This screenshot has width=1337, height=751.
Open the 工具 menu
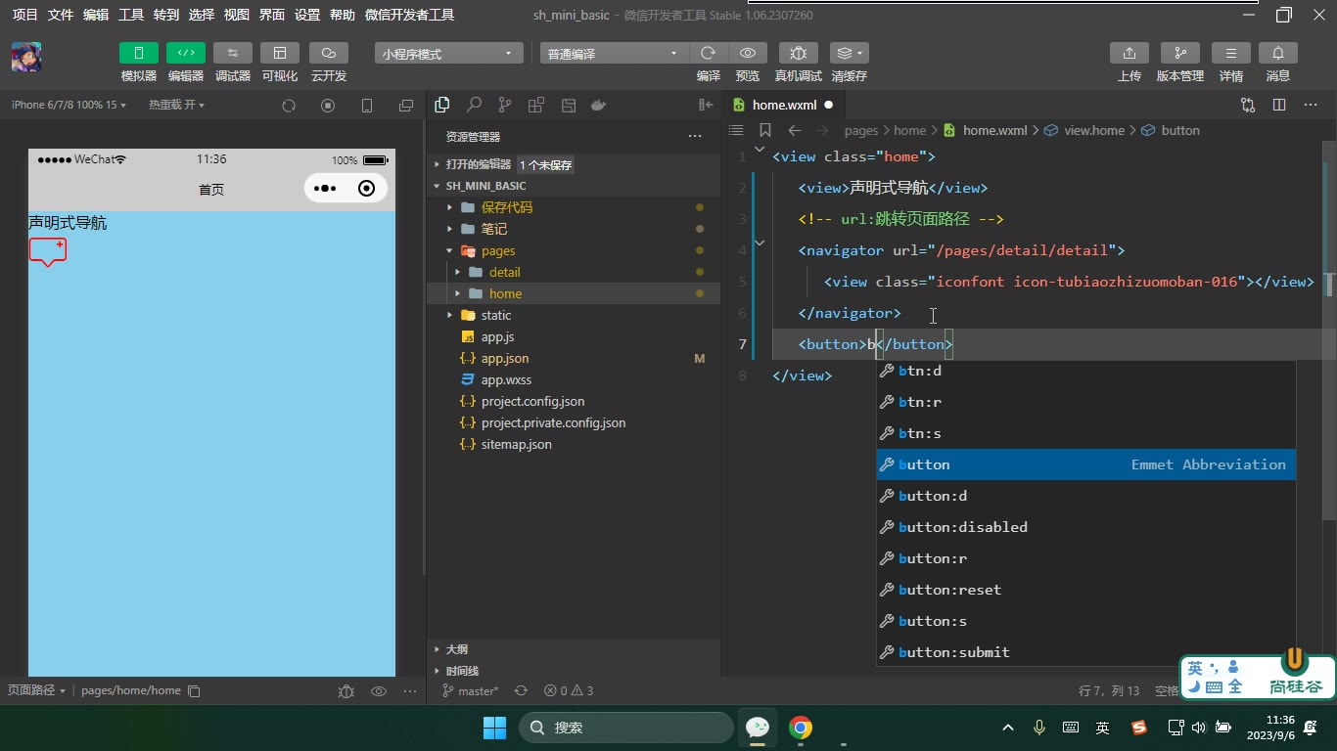point(131,15)
